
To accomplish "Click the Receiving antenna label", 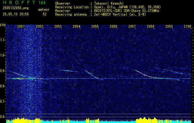I will [x=71, y=14].
